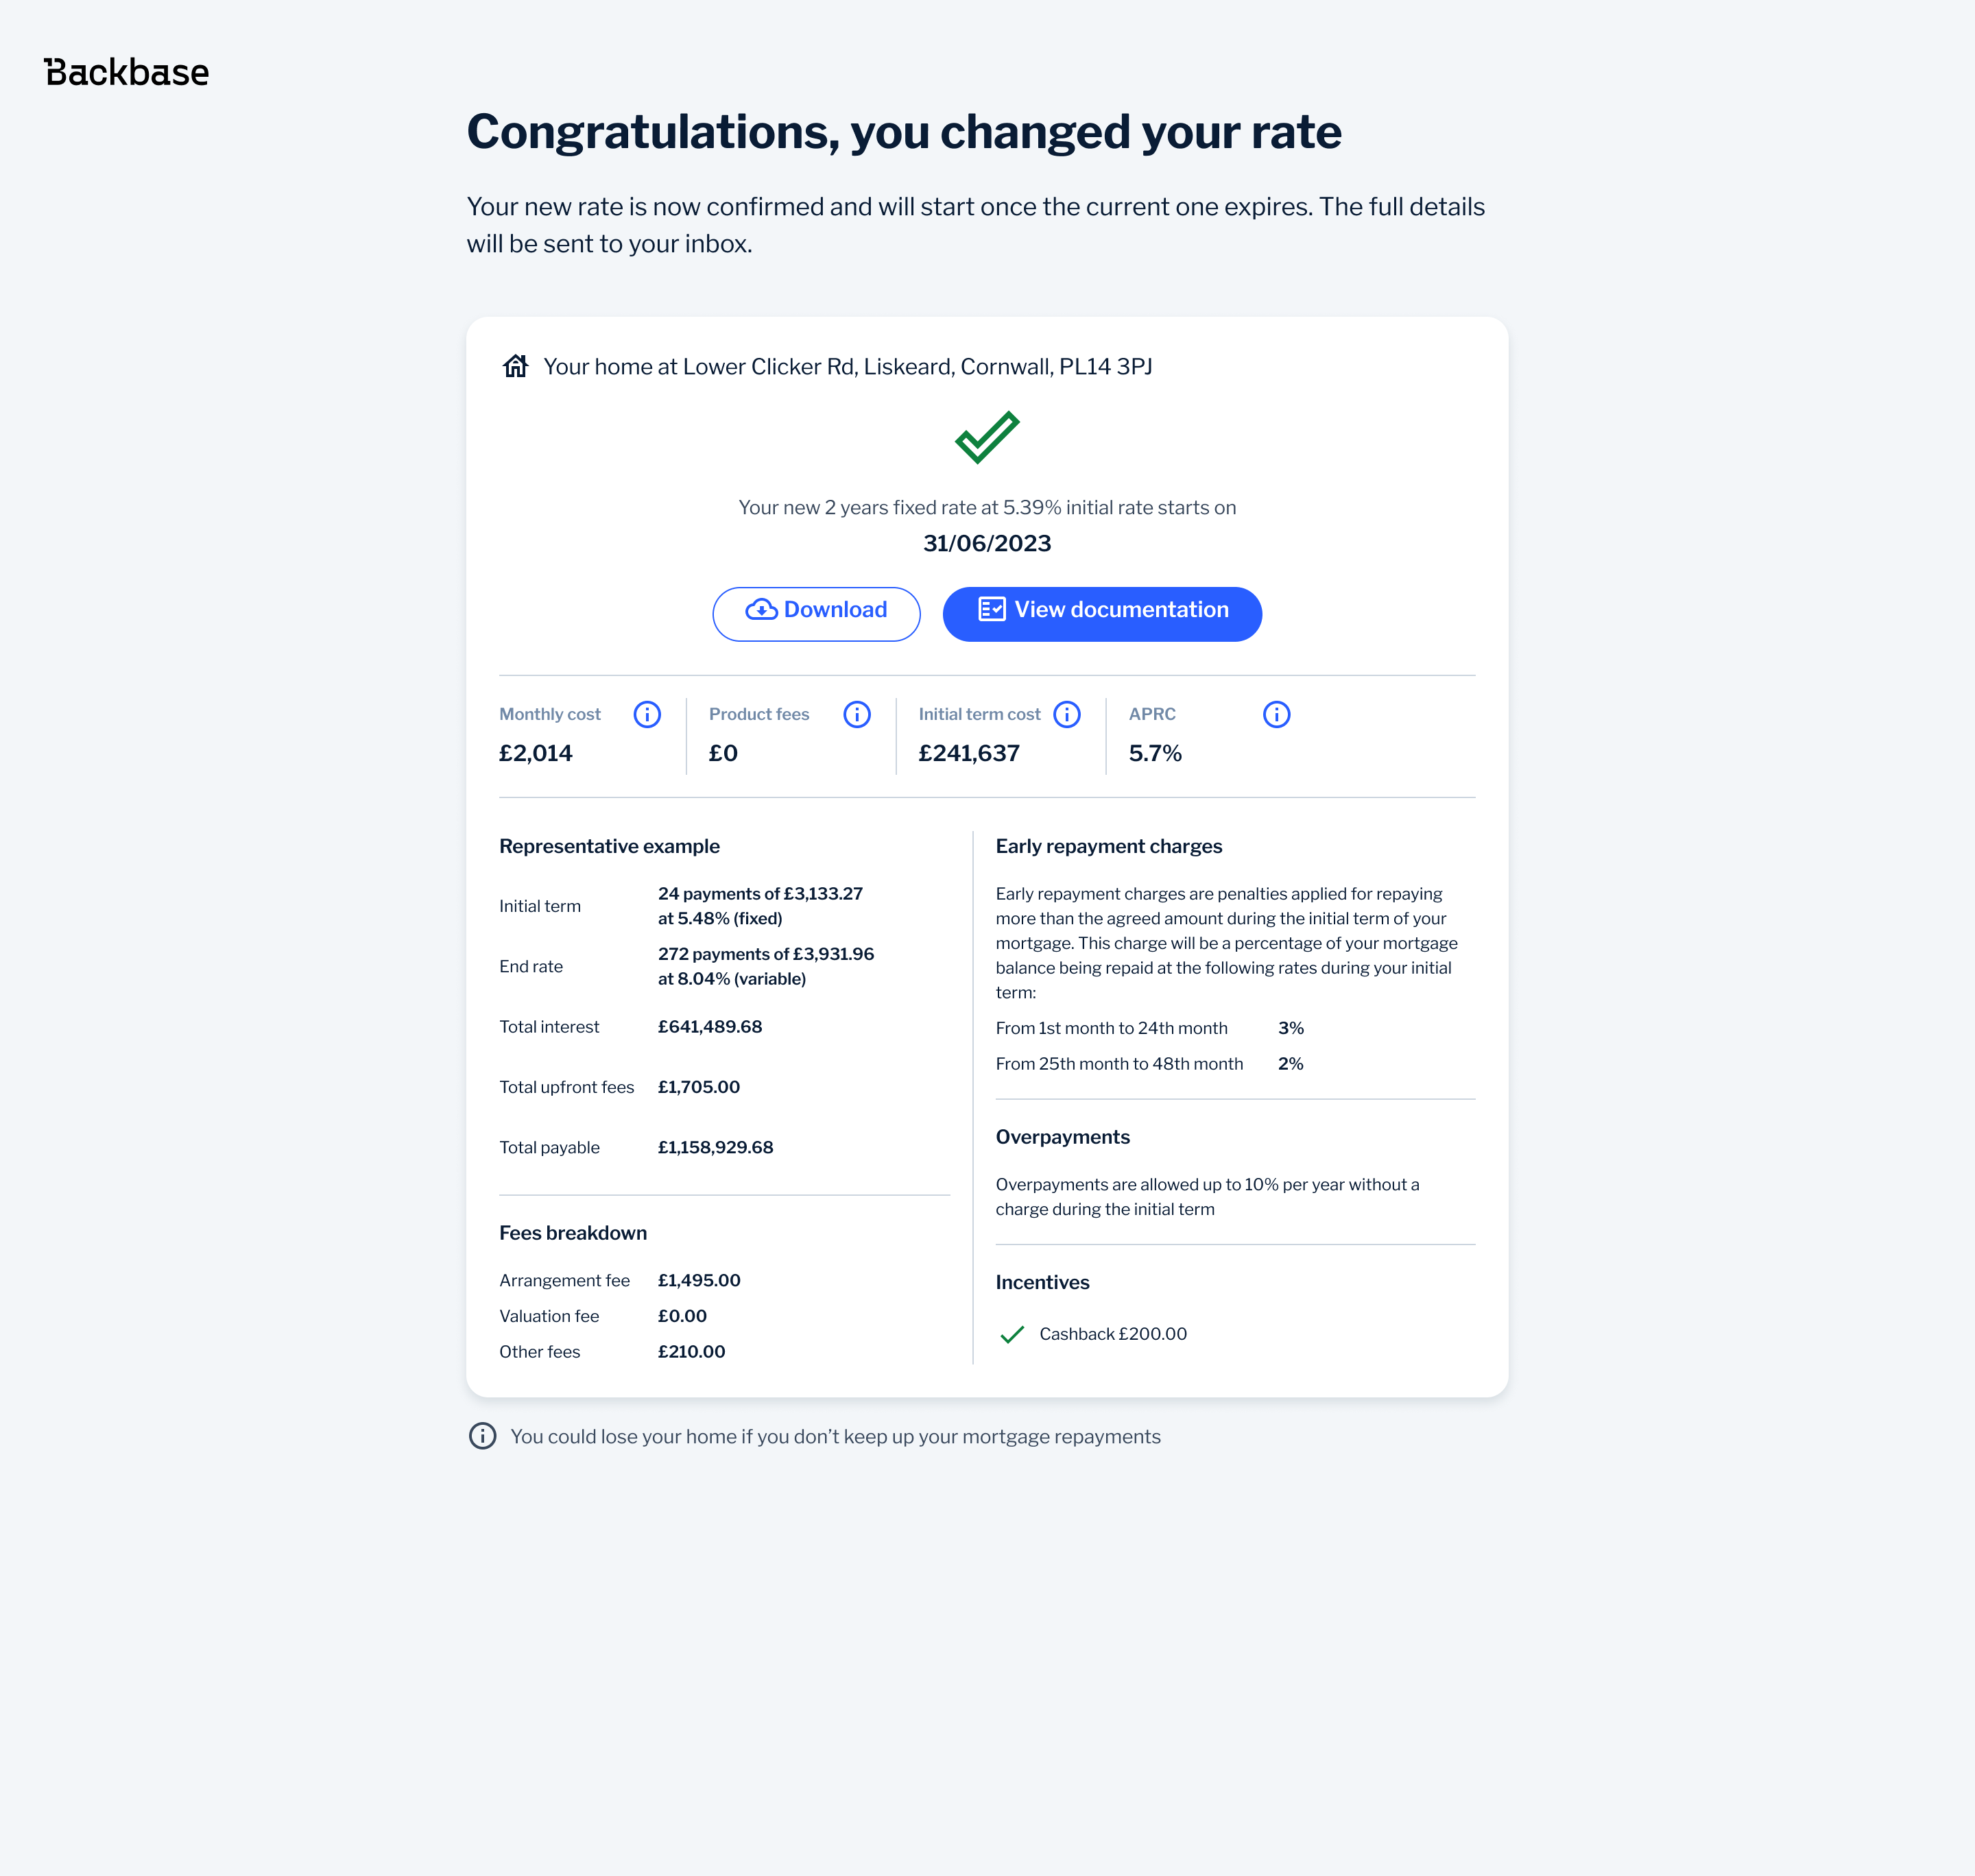The width and height of the screenshot is (1975, 1876).
Task: Select the 31/06/2023 start date text
Action: coord(987,543)
